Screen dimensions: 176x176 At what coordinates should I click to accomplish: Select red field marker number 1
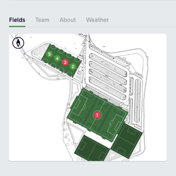pyautogui.click(x=97, y=115)
